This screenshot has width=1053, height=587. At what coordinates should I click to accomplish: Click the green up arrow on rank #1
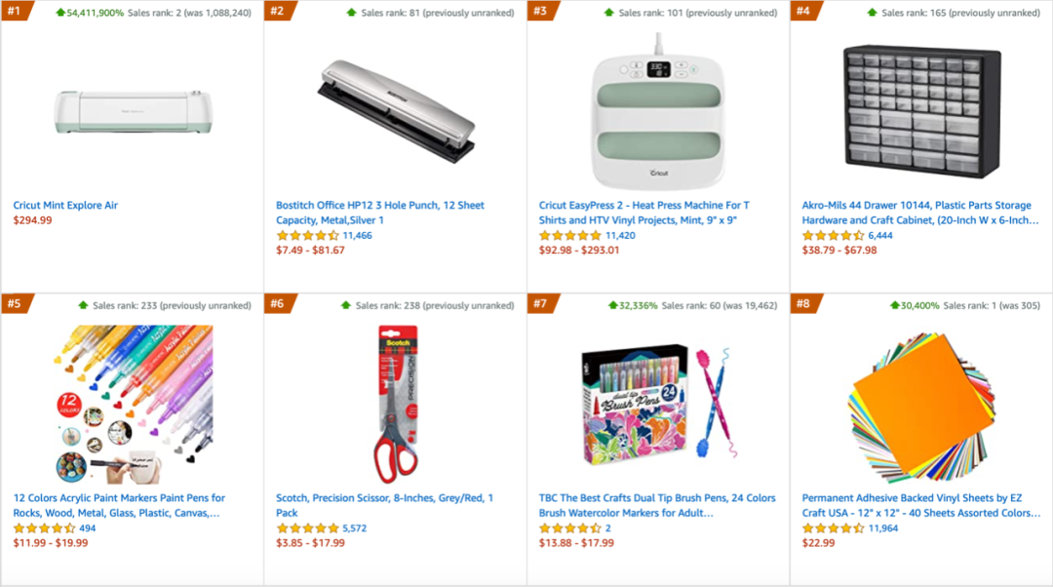pos(60,13)
